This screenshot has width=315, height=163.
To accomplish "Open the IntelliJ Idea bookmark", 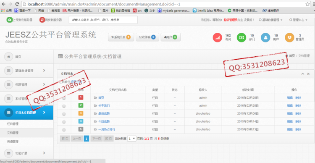I will click(208, 11).
